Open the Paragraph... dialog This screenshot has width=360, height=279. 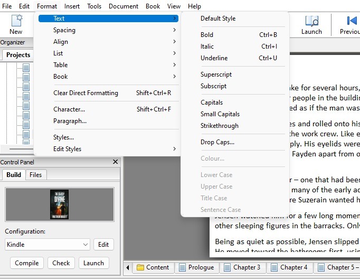click(x=108, y=121)
